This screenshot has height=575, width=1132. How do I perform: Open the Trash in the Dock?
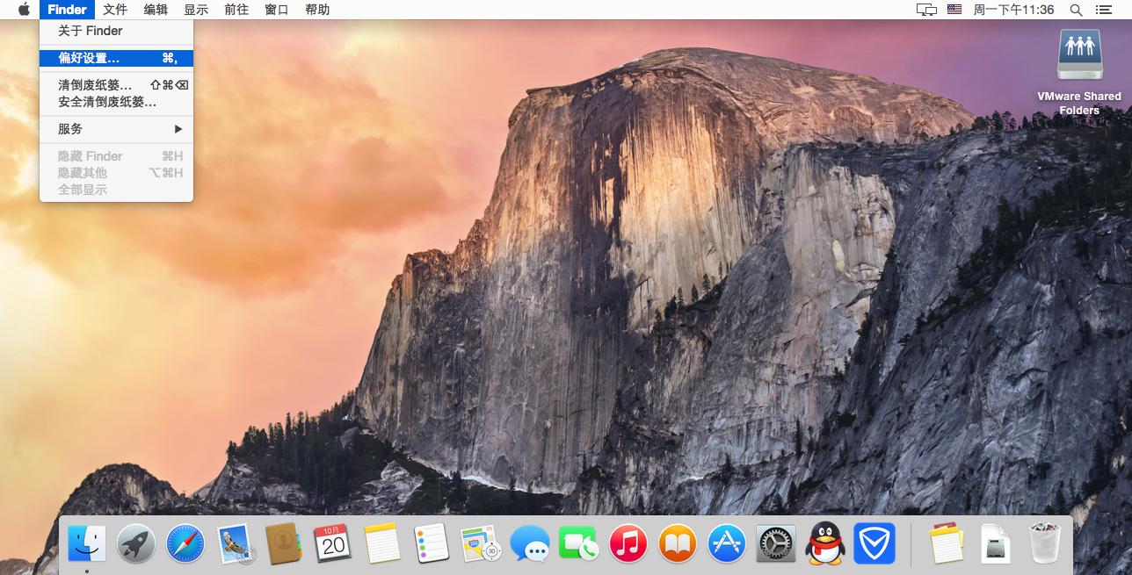point(1045,543)
